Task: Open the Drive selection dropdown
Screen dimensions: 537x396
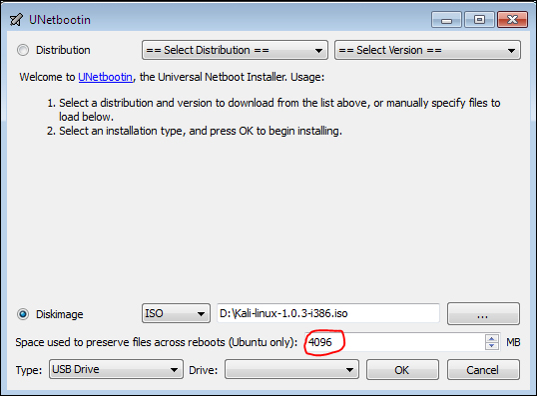Action: click(291, 369)
